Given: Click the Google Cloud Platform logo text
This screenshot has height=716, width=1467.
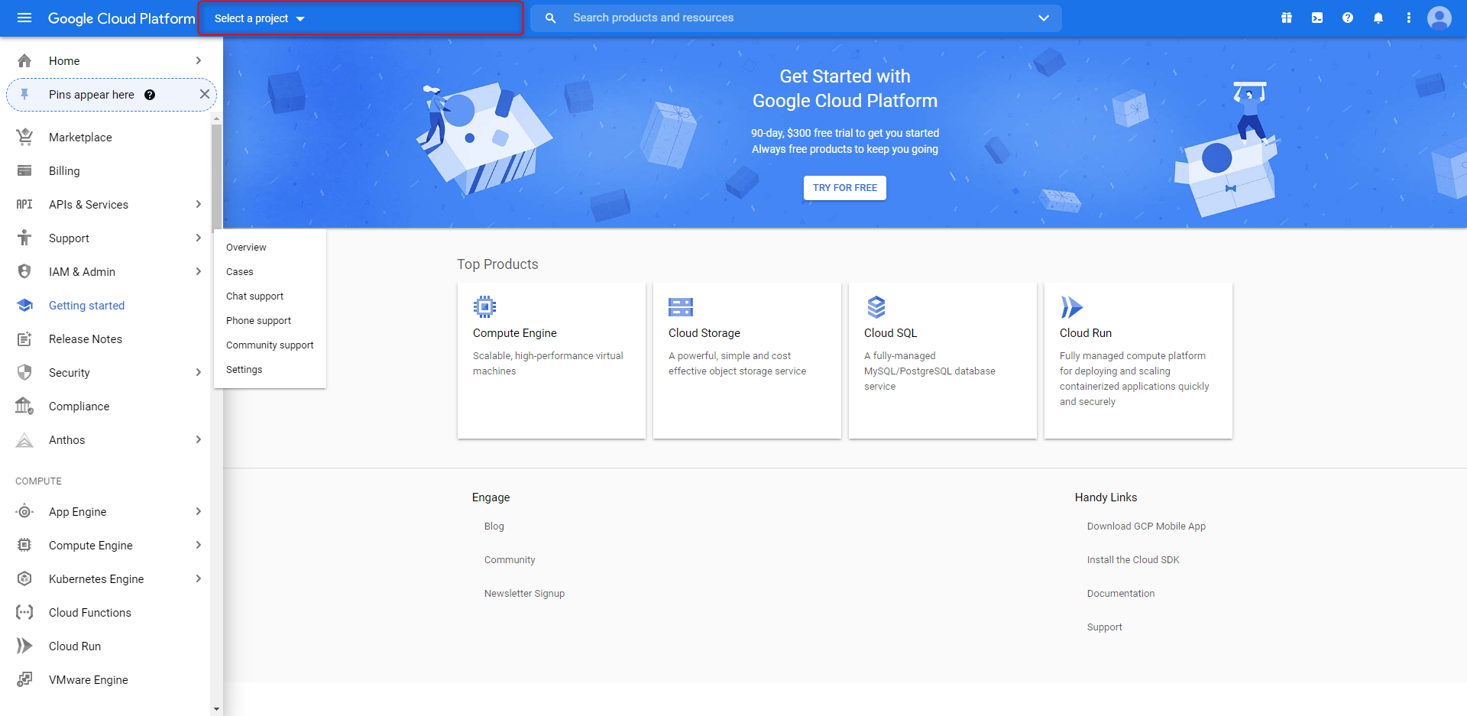Looking at the screenshot, I should [x=121, y=18].
